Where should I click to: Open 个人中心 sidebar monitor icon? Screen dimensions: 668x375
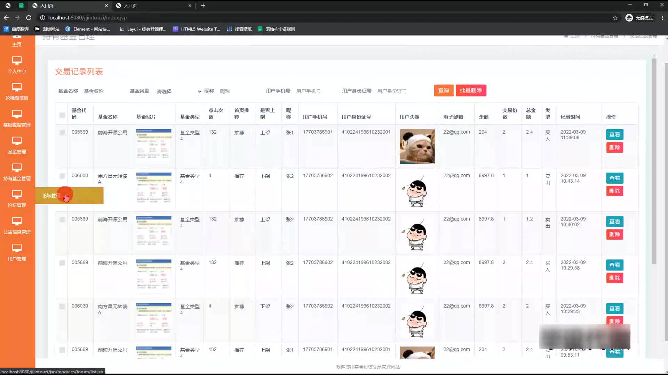17,61
